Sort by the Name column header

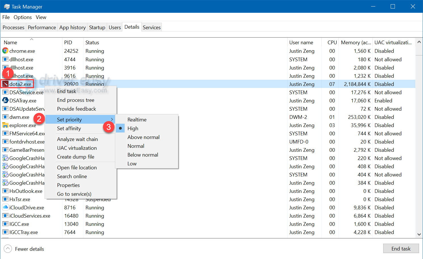tap(32, 42)
